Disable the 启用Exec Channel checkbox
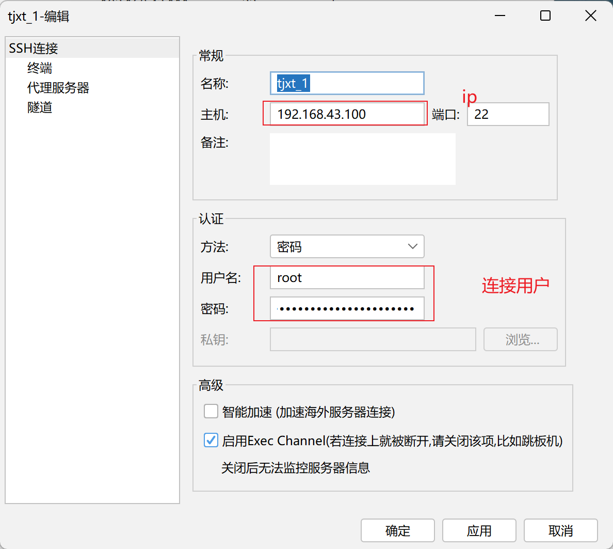This screenshot has height=549, width=613. click(x=211, y=440)
